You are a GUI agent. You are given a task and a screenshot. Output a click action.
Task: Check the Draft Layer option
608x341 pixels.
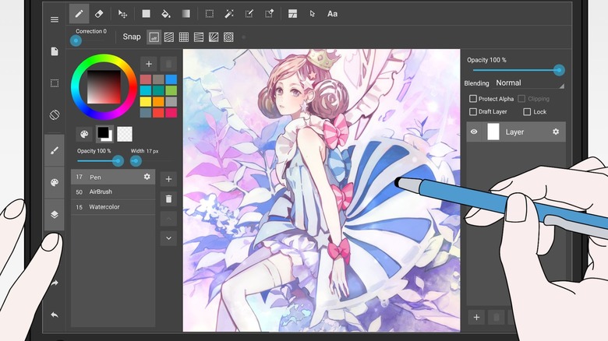[473, 112]
